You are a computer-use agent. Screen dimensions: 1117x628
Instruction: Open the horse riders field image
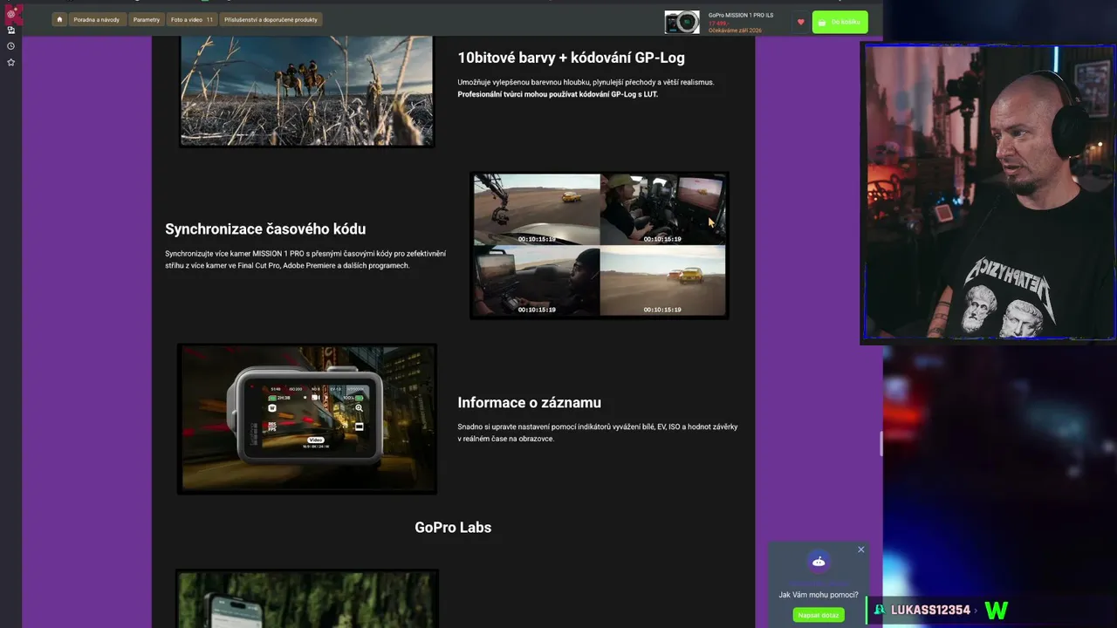[306, 91]
